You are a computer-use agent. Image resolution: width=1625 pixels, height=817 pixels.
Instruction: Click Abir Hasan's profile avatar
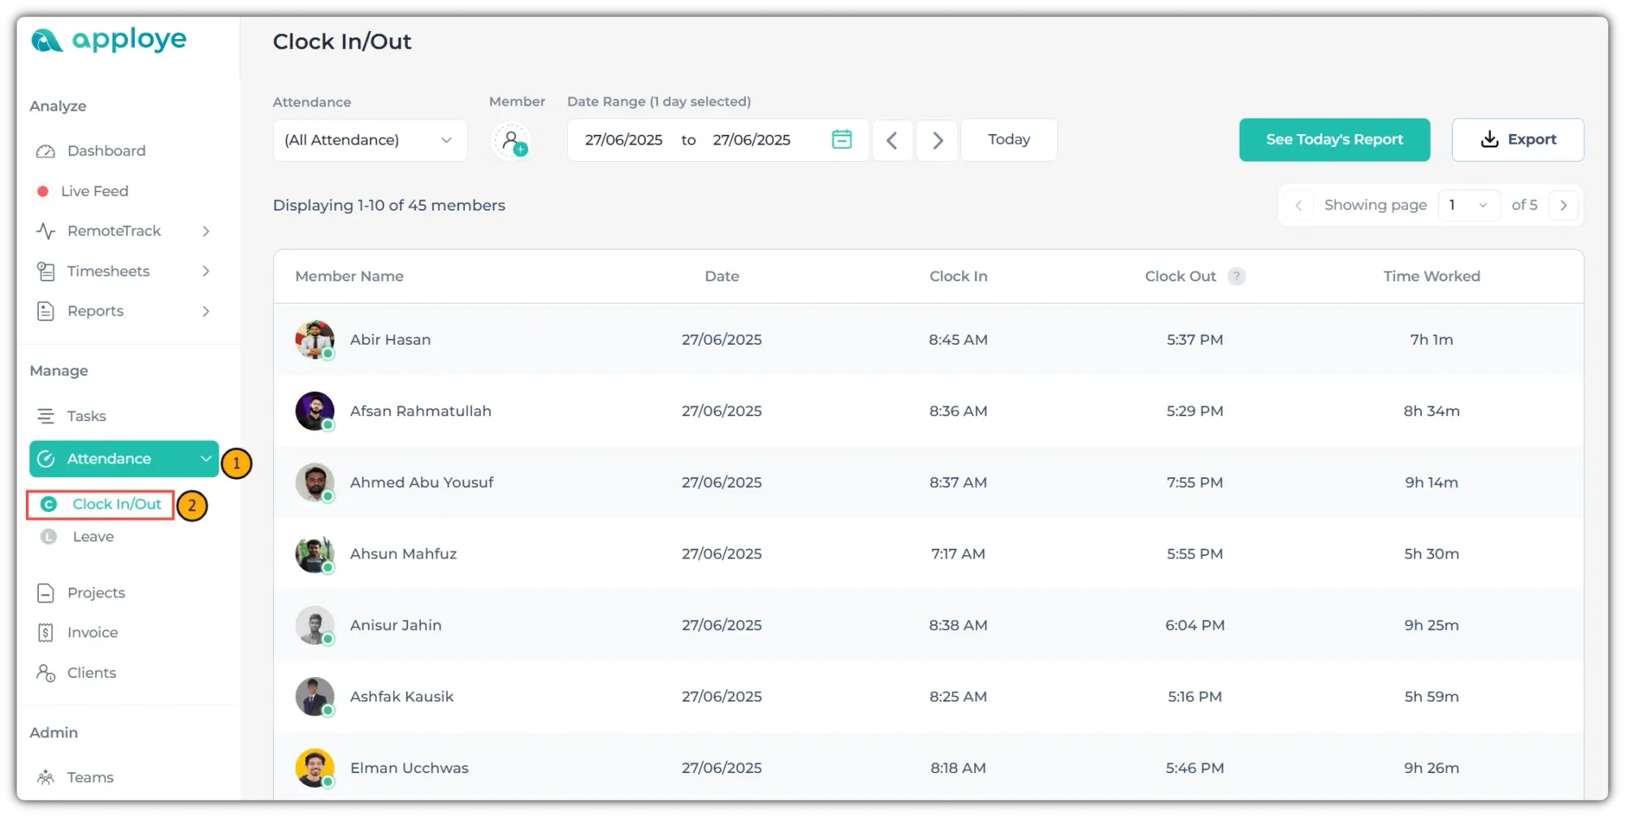[x=314, y=340]
